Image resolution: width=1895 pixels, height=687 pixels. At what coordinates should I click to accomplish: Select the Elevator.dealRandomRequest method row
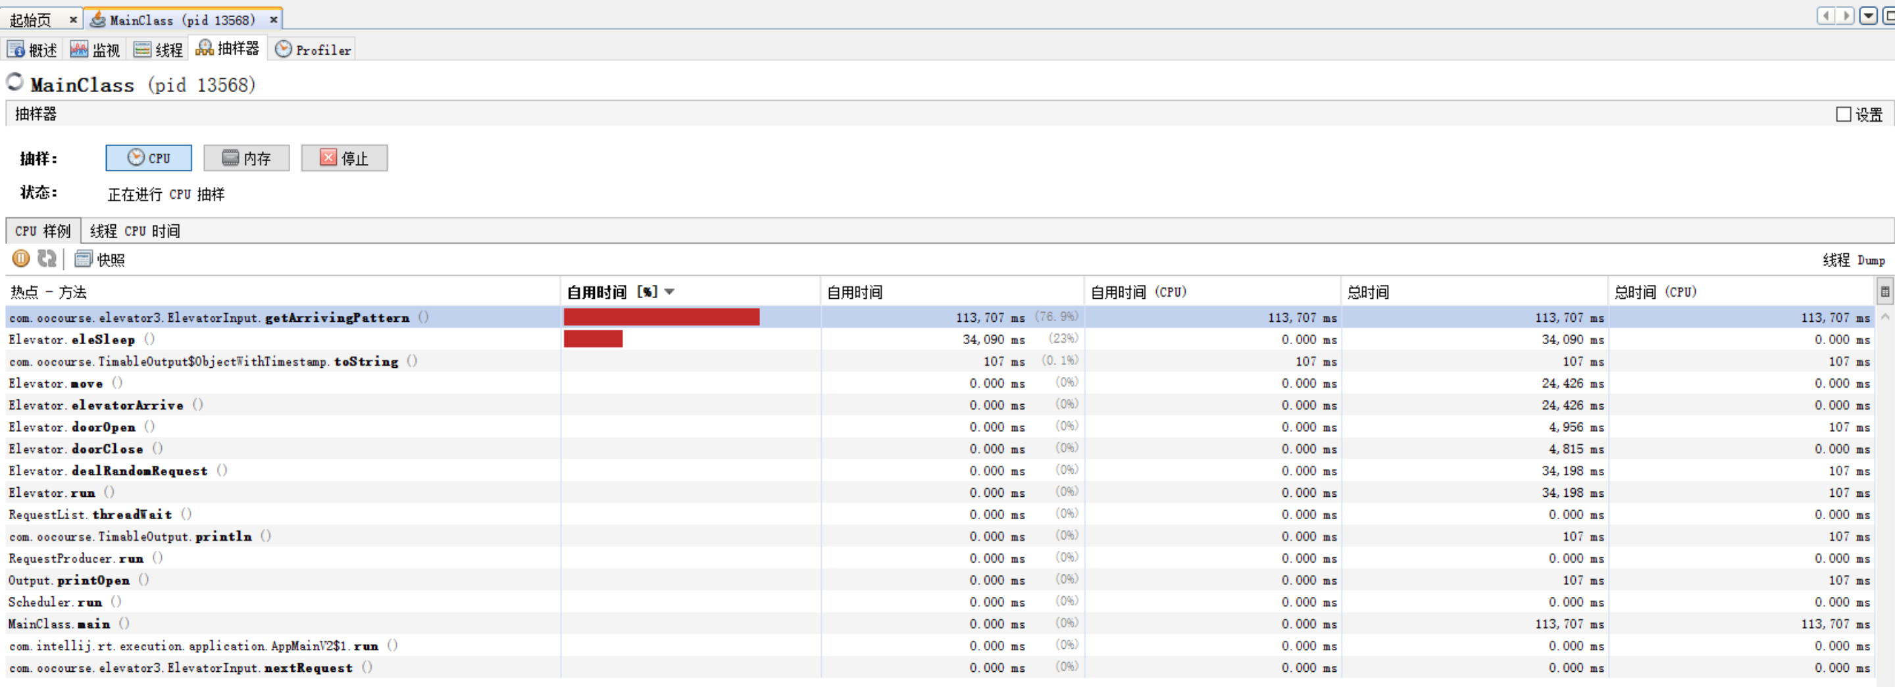940,471
